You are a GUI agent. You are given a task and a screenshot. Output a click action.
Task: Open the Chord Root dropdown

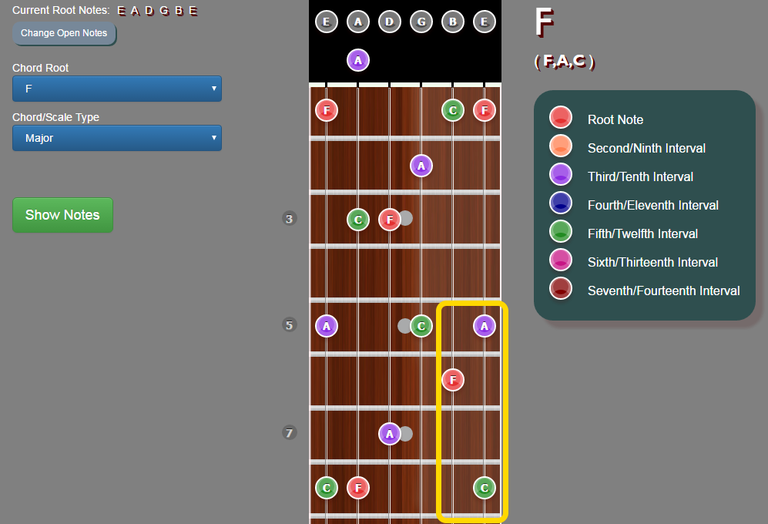click(117, 89)
